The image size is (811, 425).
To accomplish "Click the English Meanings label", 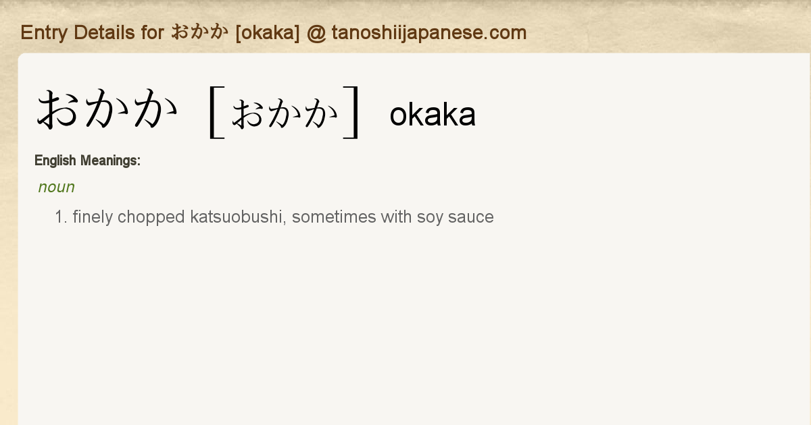I will click(x=87, y=161).
